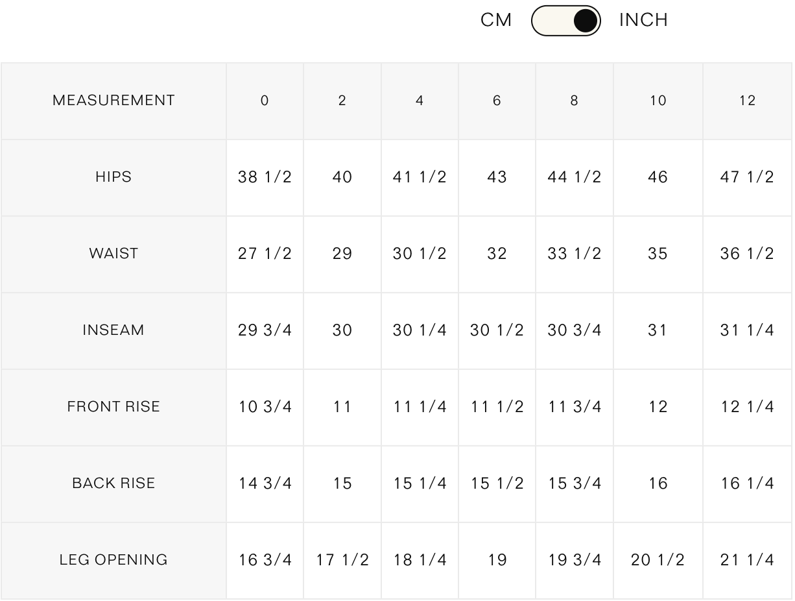Select the FRONT RISE row label

point(113,407)
